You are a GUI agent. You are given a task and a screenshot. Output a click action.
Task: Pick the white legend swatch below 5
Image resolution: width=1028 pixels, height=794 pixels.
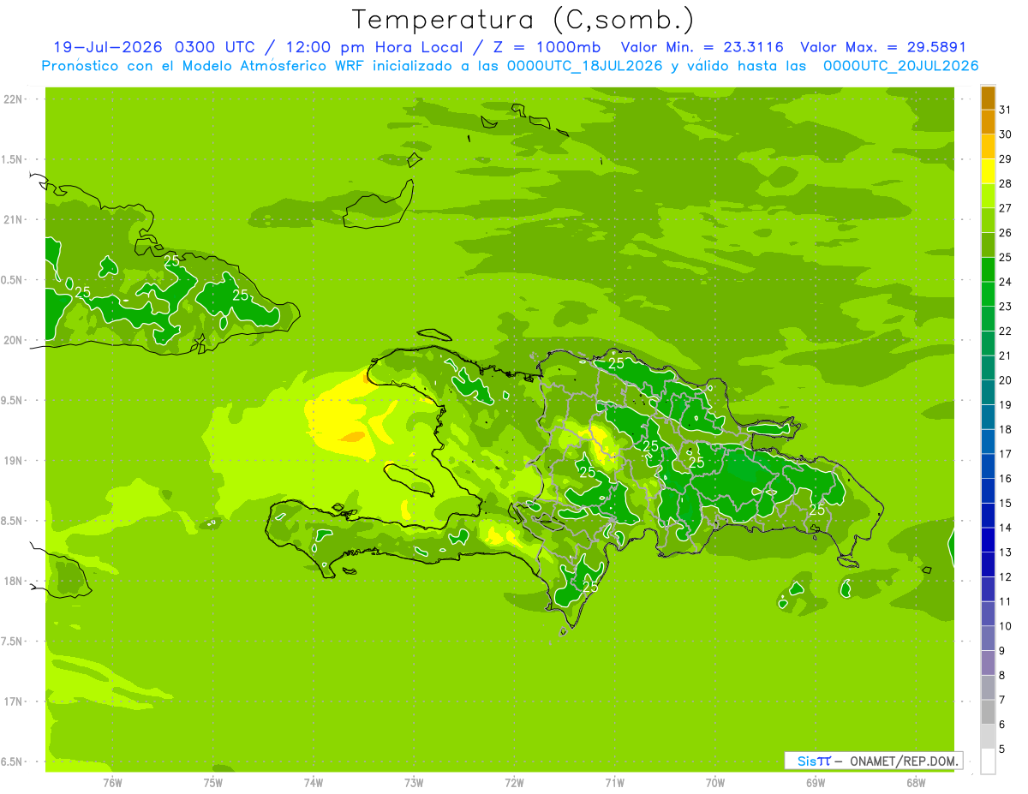click(988, 761)
